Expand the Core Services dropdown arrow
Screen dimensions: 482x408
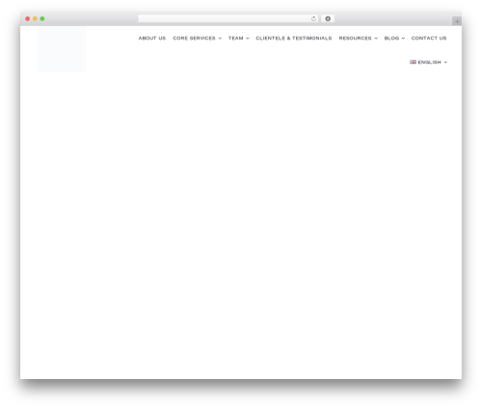pos(220,39)
